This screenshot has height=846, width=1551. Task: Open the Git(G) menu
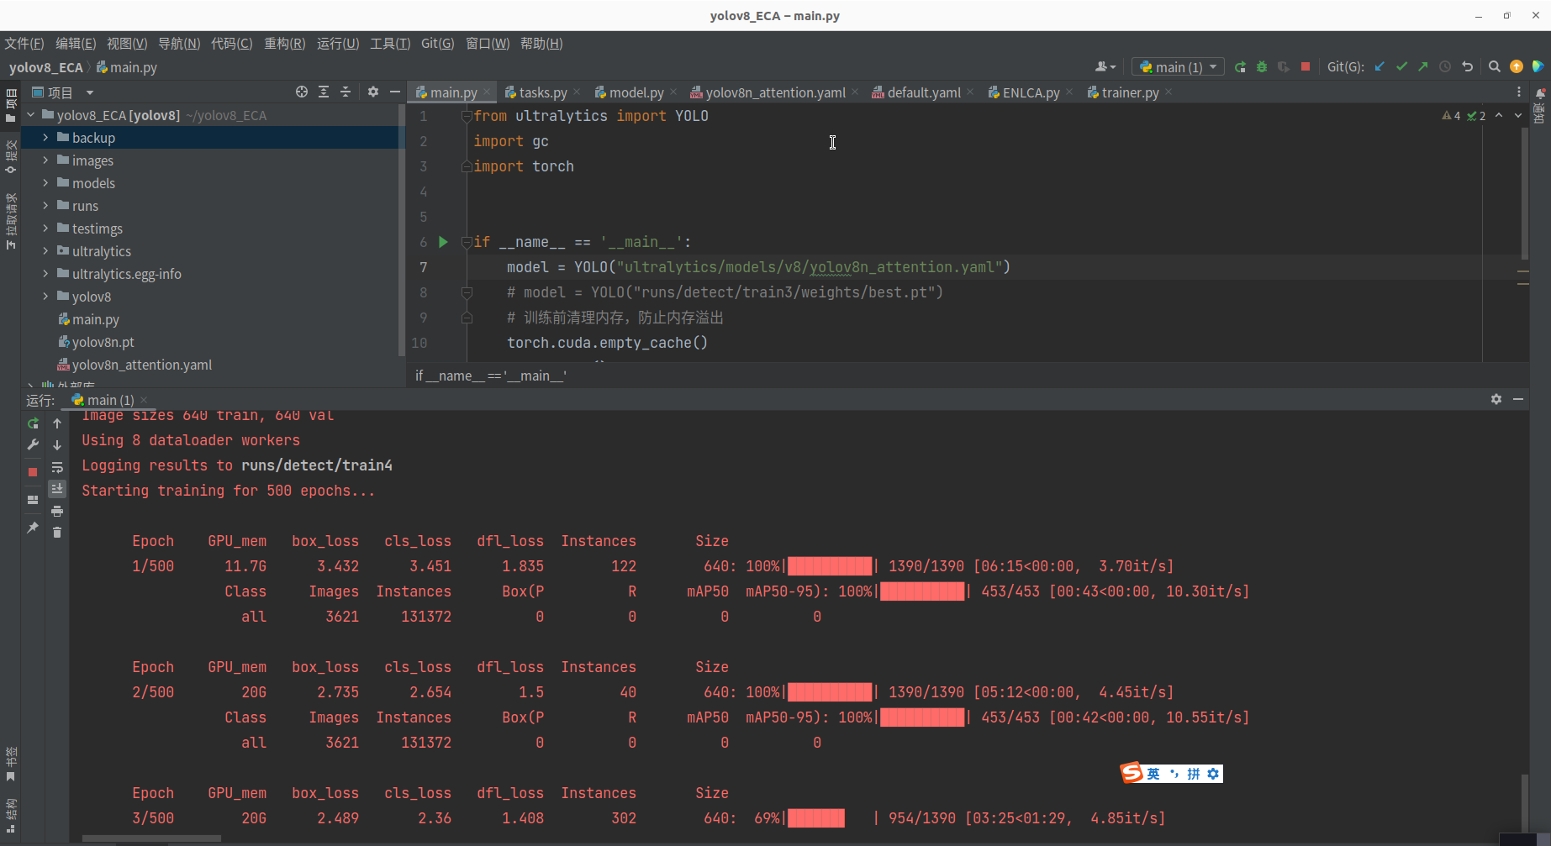[x=437, y=44]
